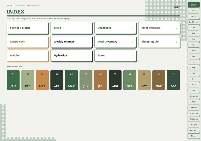Switch to the Shopping side tab
Viewport: 201px width, 141px height.
point(194,119)
